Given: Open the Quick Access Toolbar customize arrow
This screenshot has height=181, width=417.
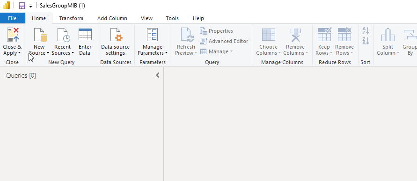Looking at the screenshot, I should coord(30,6).
